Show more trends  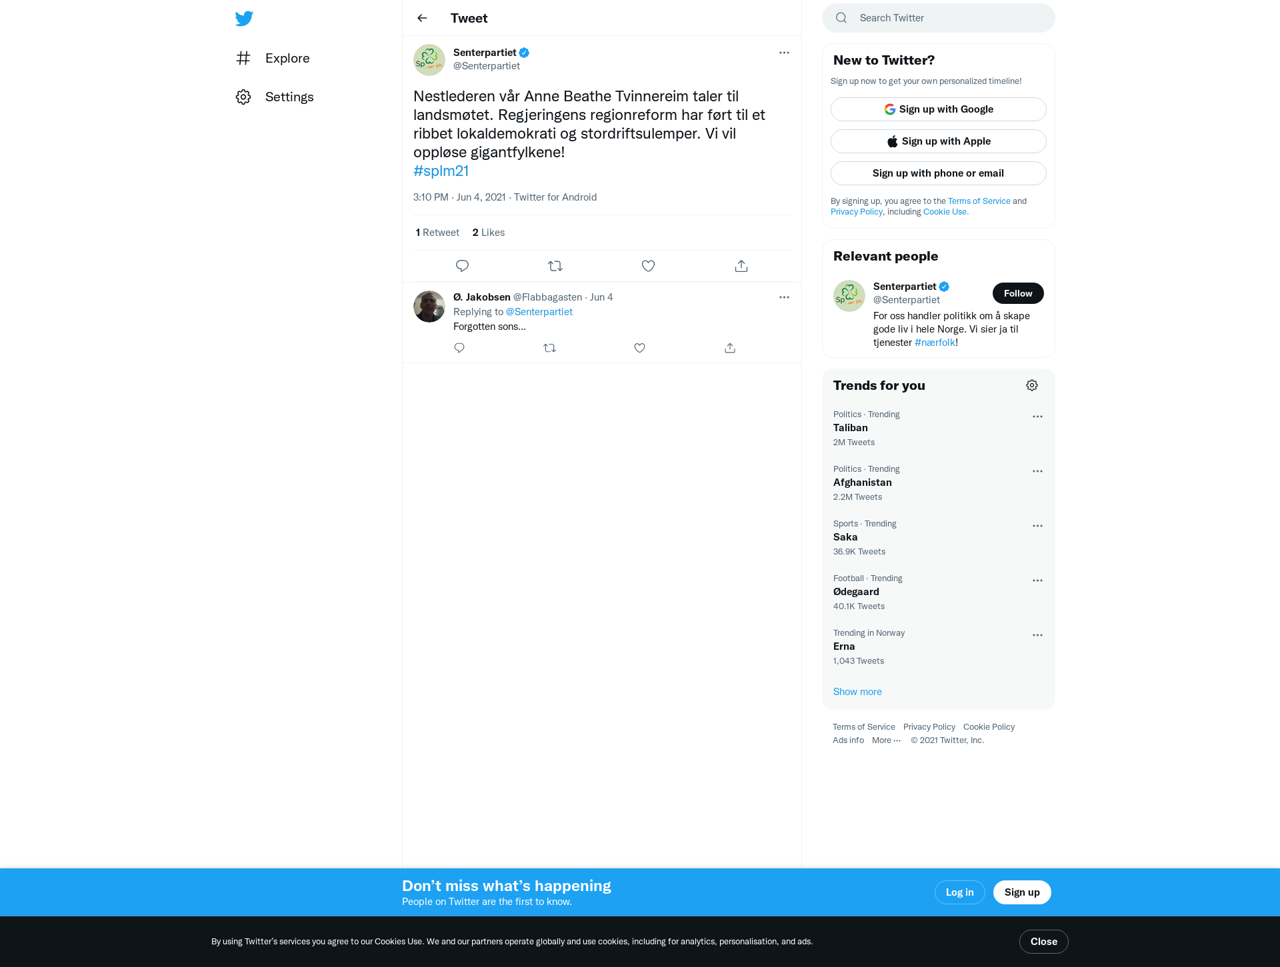tap(857, 692)
